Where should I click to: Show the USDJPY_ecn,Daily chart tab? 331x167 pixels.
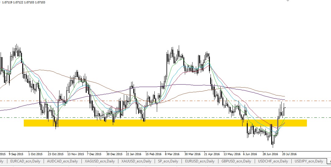[309, 161]
